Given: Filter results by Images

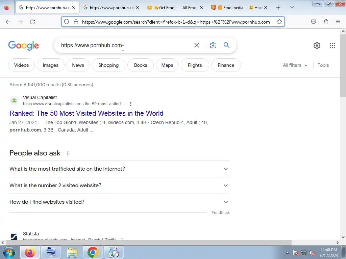Looking at the screenshot, I should pyautogui.click(x=51, y=65).
